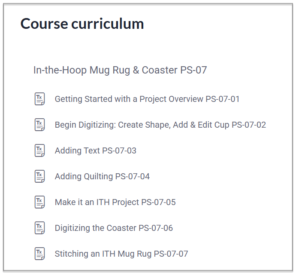This screenshot has width=296, height=273.
Task: Click the text icon beside Adding Quilting
Action: (x=39, y=176)
